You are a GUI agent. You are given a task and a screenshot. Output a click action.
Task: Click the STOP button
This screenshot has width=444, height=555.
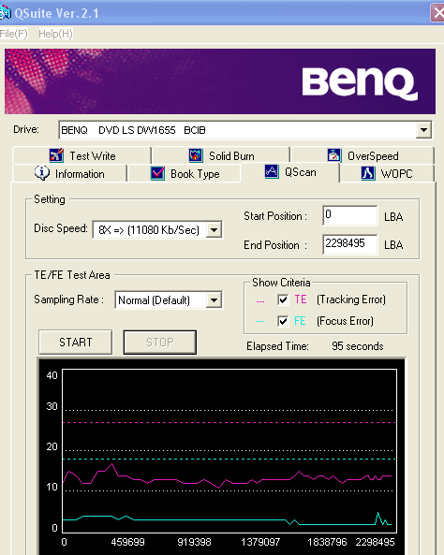160,343
